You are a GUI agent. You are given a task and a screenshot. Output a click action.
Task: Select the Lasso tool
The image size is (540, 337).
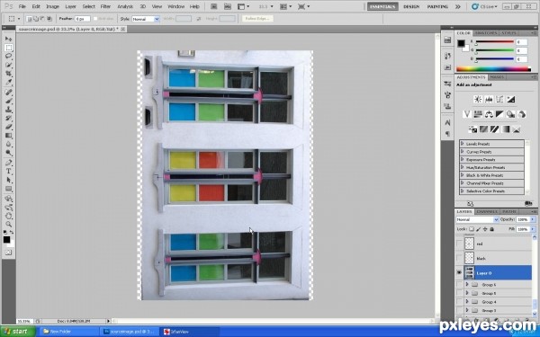[x=9, y=56]
